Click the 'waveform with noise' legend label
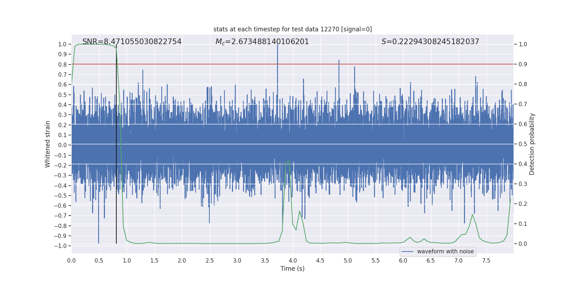 [x=445, y=252]
